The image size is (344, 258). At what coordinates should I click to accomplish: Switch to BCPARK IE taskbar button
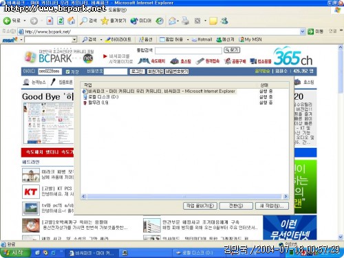point(92,253)
